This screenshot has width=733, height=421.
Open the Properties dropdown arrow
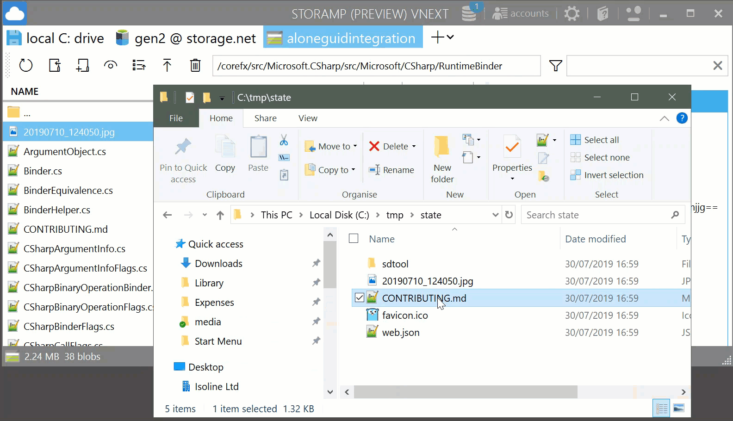pos(512,179)
